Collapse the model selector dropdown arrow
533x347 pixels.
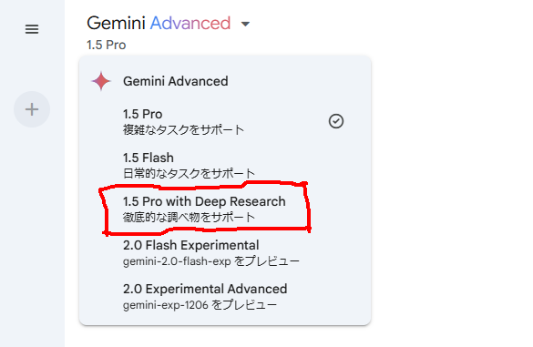click(245, 24)
